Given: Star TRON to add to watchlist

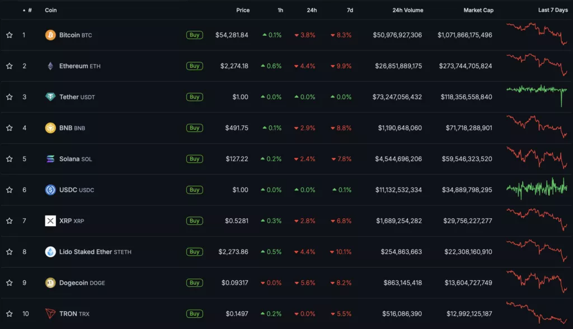Looking at the screenshot, I should [10, 314].
